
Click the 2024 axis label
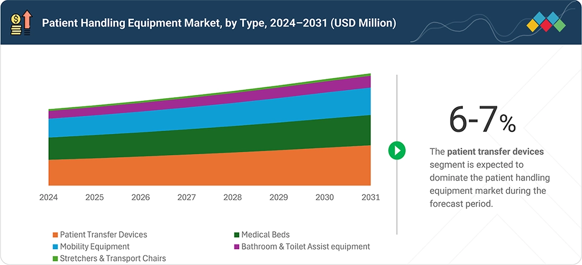(x=49, y=197)
